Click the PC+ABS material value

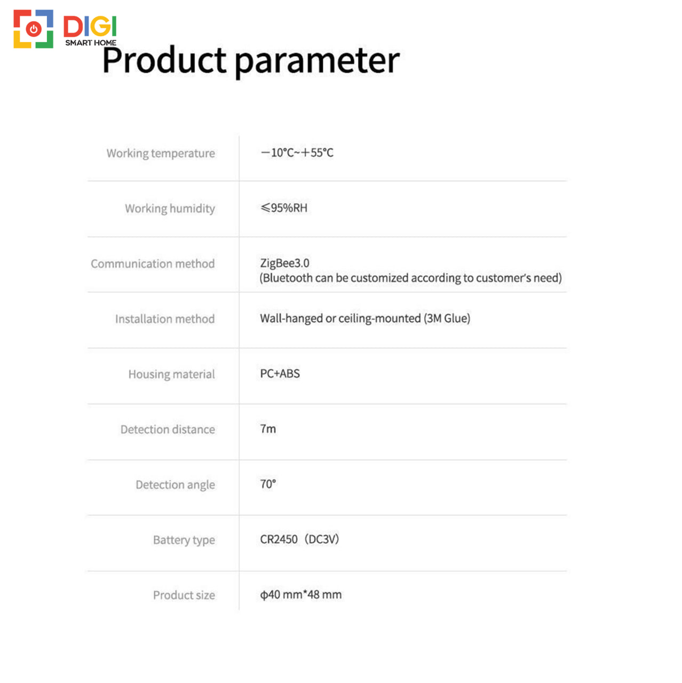(x=280, y=374)
